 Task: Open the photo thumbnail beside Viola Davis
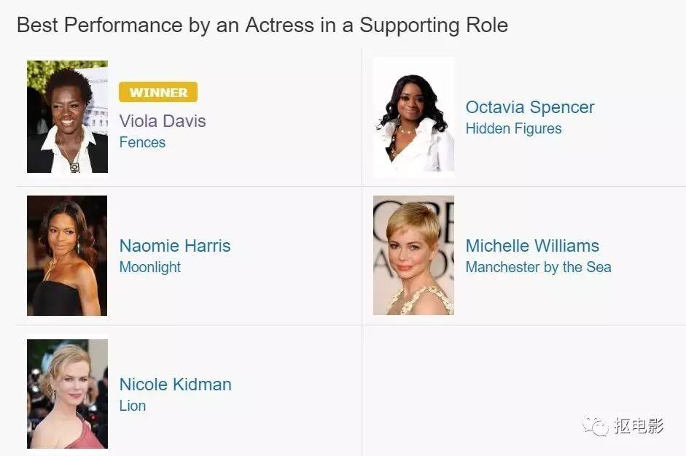[67, 117]
